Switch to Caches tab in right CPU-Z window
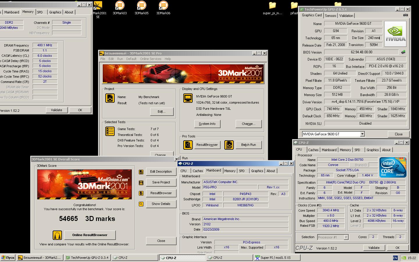The image size is (419, 262). coord(313,150)
